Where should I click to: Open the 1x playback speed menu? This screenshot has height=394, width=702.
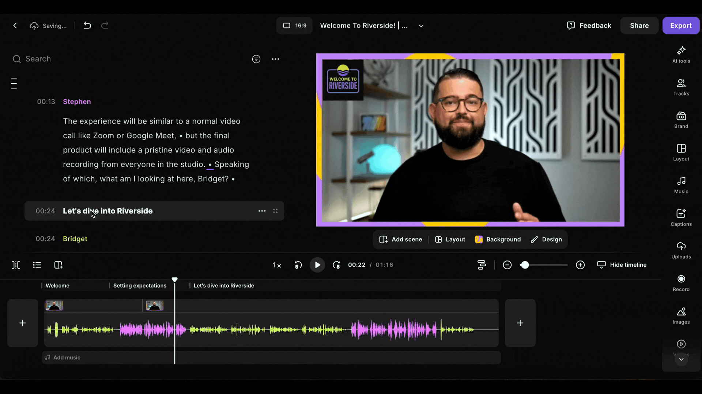point(277,265)
